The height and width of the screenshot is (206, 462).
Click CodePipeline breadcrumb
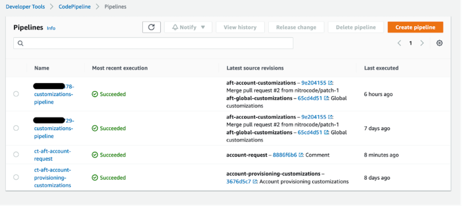74,7
